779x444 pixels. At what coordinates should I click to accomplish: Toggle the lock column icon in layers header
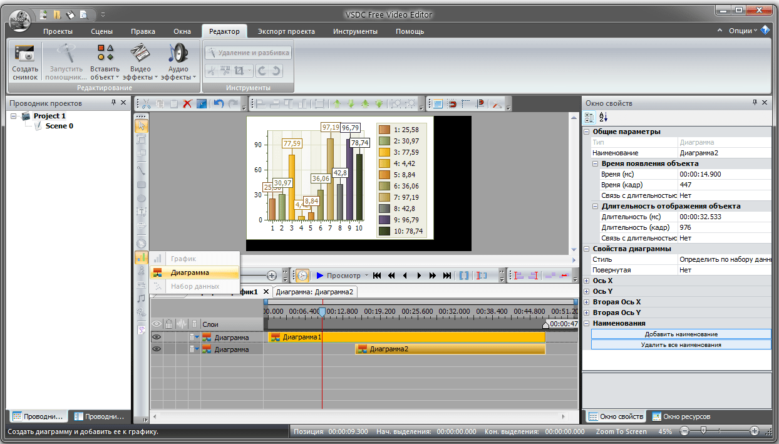pos(168,324)
